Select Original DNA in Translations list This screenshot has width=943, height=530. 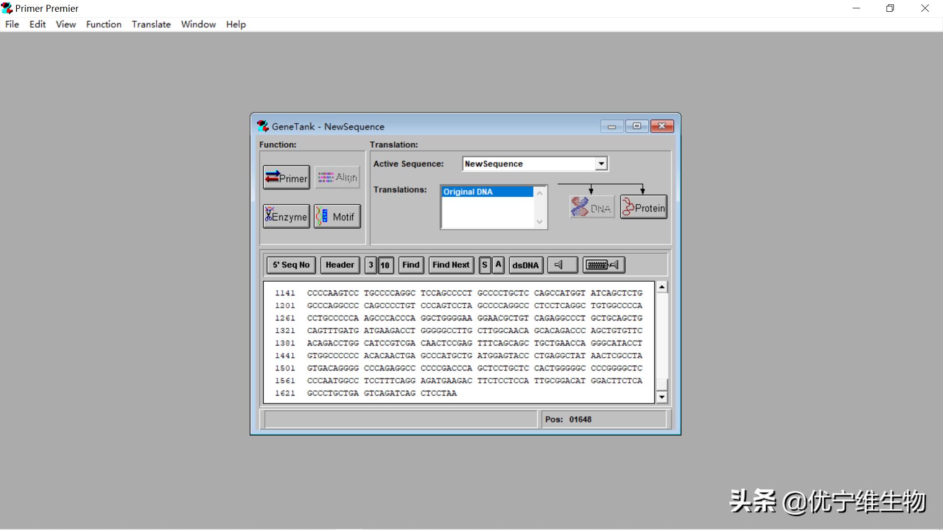(x=486, y=192)
